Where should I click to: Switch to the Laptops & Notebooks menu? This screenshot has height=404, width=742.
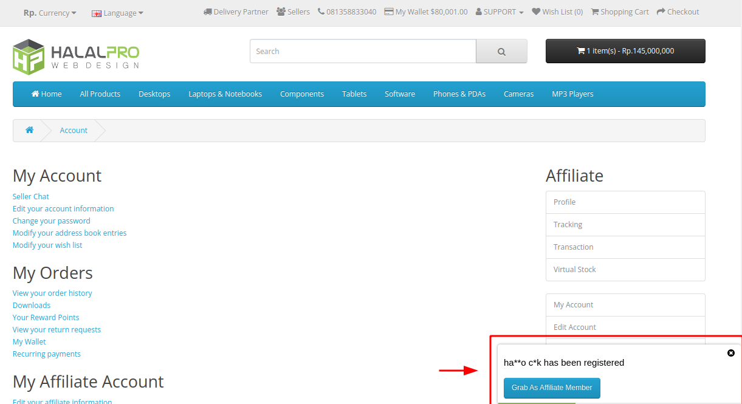225,94
